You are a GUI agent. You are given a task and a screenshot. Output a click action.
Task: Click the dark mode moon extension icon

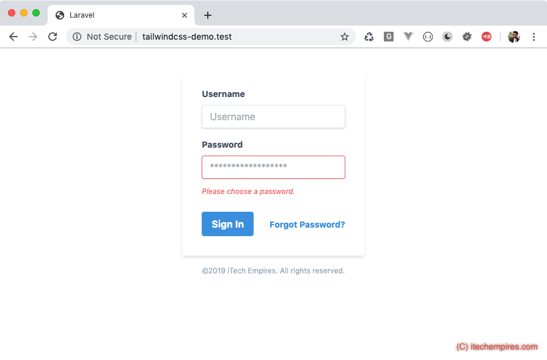tap(447, 37)
